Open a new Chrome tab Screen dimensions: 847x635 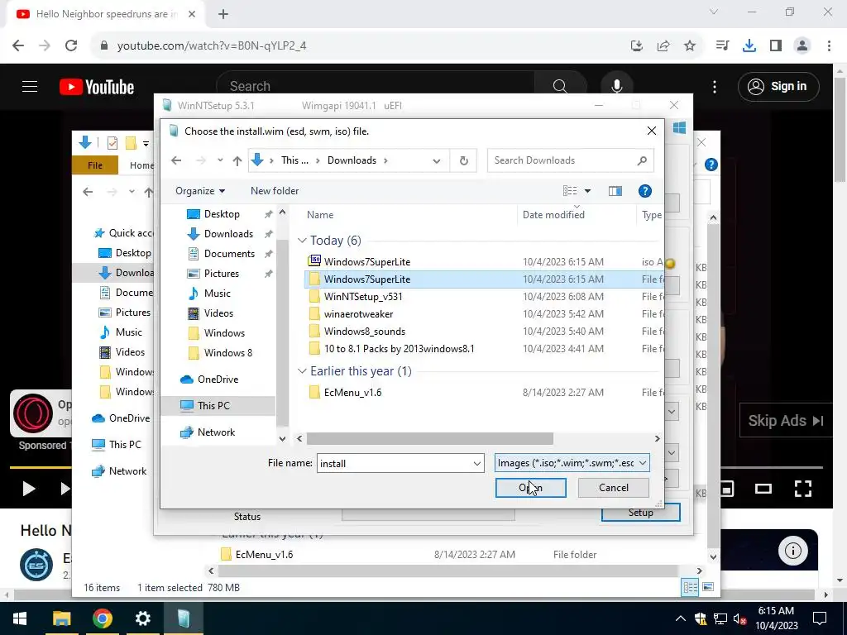click(223, 14)
